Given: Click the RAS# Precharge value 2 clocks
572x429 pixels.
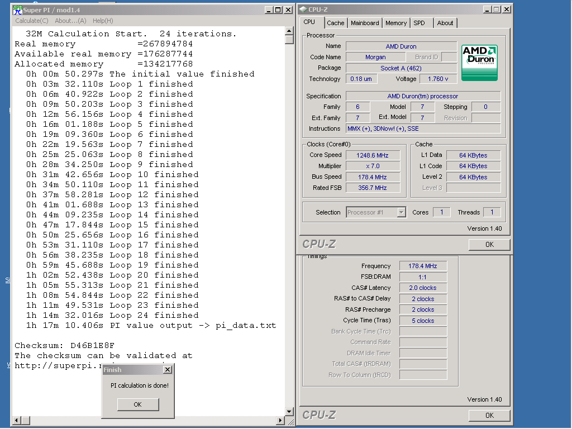Looking at the screenshot, I should tap(423, 309).
